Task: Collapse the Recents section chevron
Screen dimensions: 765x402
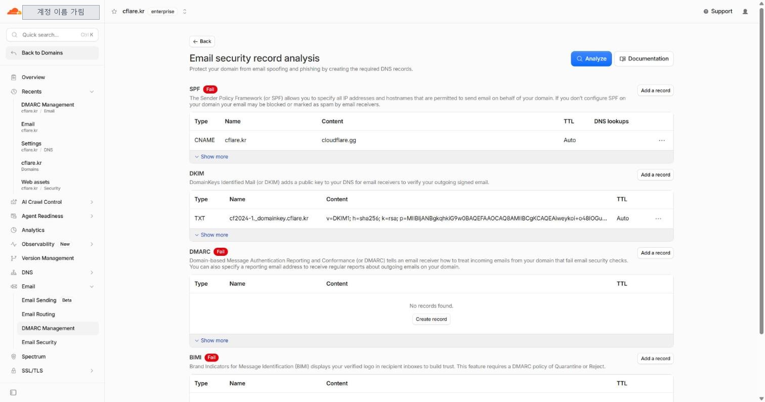Action: [x=92, y=92]
